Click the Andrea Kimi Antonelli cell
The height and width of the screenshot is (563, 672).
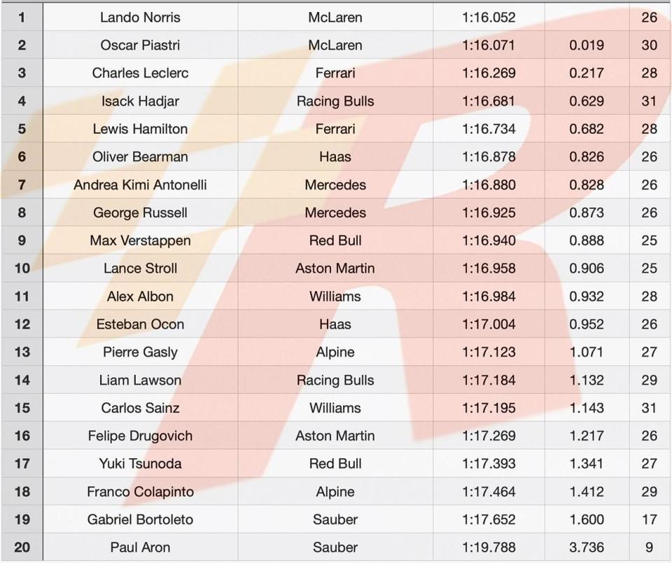140,185
